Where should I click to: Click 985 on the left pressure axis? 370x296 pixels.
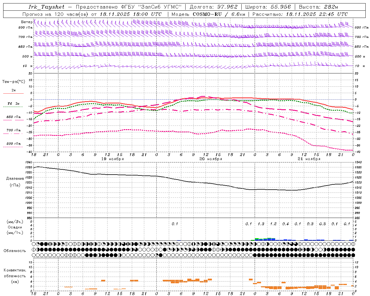coord(30,218)
